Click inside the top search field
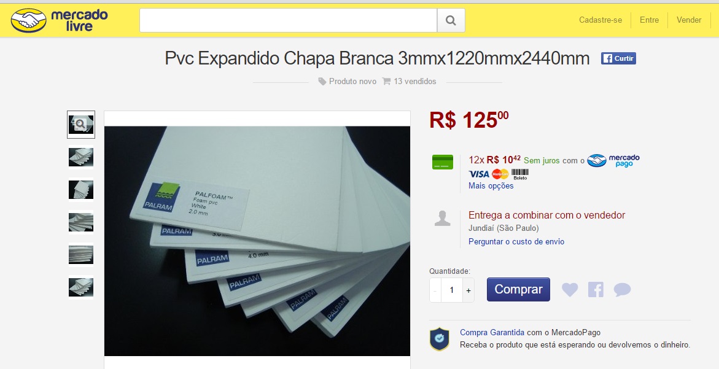Image resolution: width=719 pixels, height=369 pixels. click(289, 20)
